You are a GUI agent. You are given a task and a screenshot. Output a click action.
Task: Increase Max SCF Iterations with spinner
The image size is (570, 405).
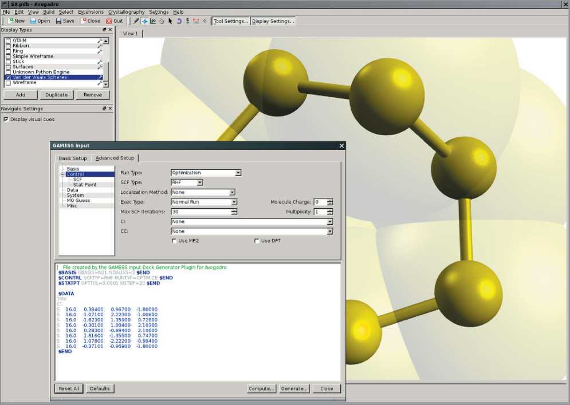tap(234, 210)
